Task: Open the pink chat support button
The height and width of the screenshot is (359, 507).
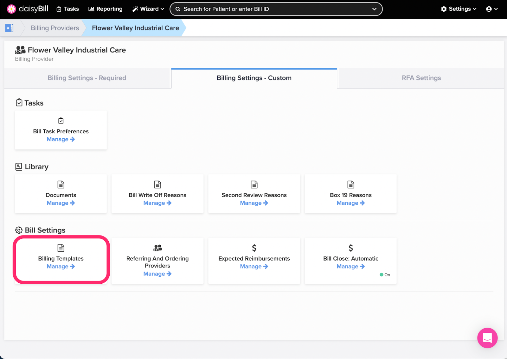Action: (487, 338)
